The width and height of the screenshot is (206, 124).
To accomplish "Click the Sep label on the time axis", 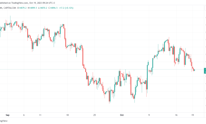I will [7, 115].
